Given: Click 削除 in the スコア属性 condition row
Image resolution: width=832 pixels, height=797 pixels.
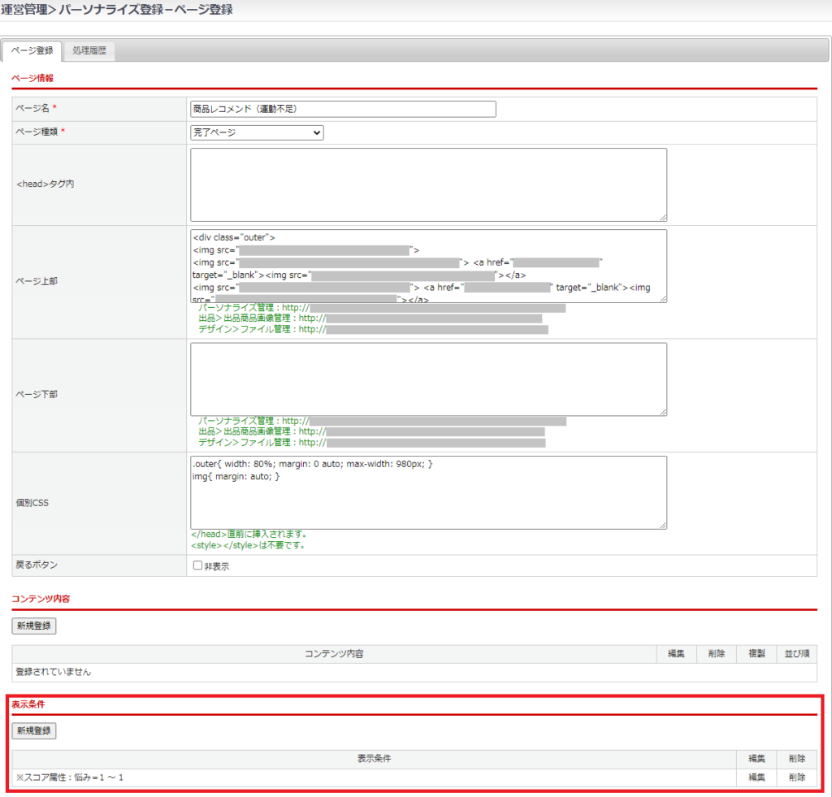Looking at the screenshot, I should click(x=797, y=778).
